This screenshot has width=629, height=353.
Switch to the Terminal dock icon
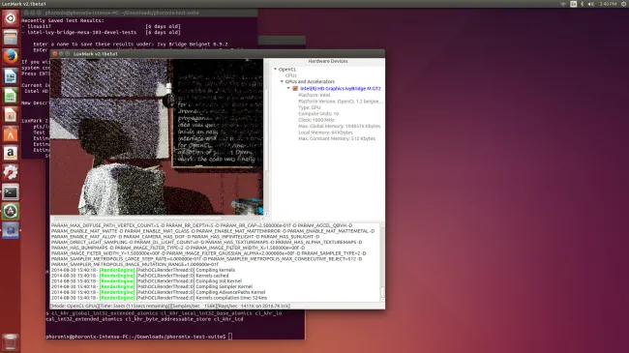point(11,191)
